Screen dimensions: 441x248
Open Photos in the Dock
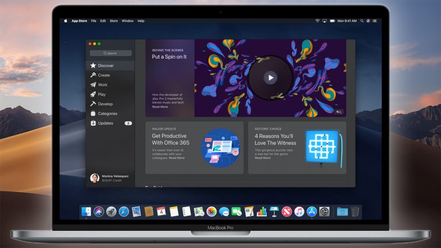pos(211,211)
